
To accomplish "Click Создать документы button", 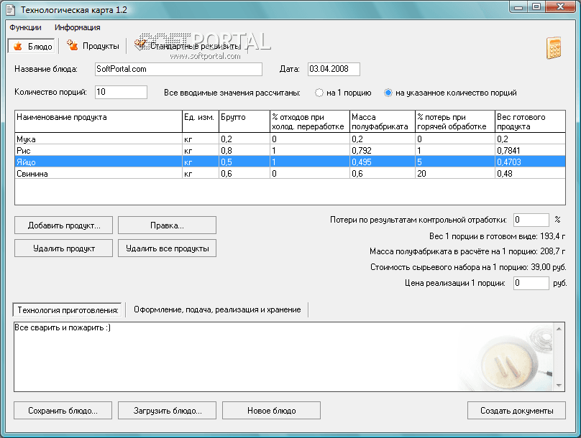I will (x=516, y=411).
